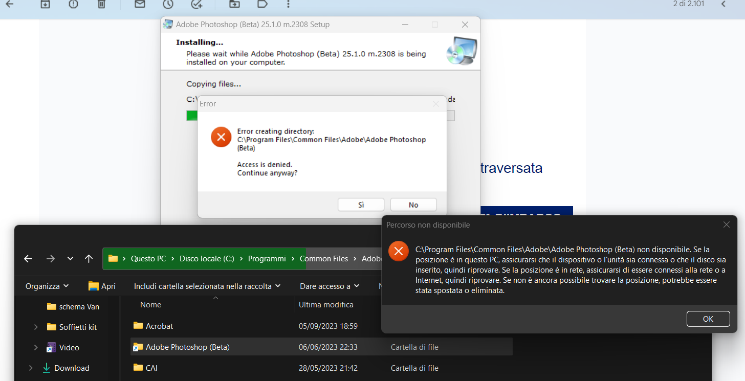This screenshot has height=381, width=745.
Task: Click setup computer disc icon
Action: click(462, 51)
